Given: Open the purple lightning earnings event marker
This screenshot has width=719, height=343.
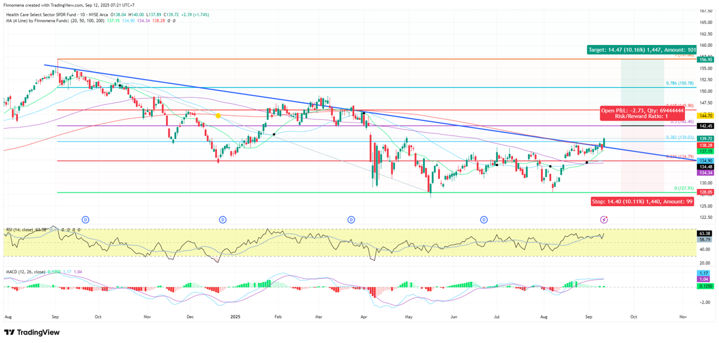Looking at the screenshot, I should coord(605,221).
